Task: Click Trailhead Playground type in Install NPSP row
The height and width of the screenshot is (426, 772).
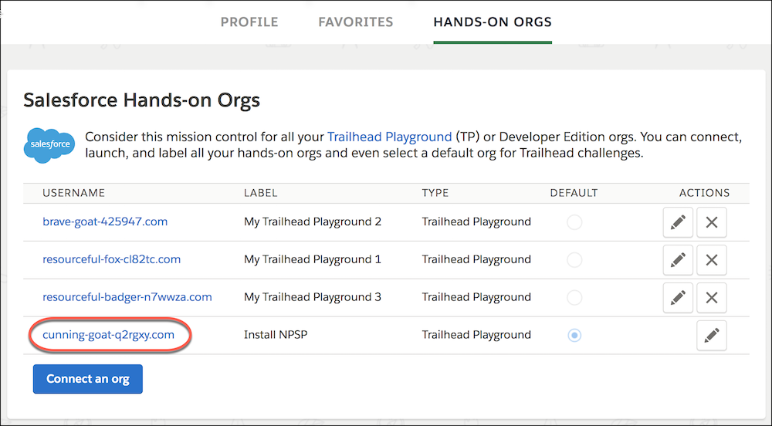Action: (476, 335)
